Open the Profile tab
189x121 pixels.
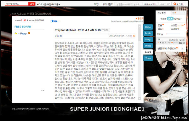(x=148, y=33)
